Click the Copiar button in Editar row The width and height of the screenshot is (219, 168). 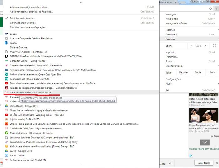[x=198, y=72]
